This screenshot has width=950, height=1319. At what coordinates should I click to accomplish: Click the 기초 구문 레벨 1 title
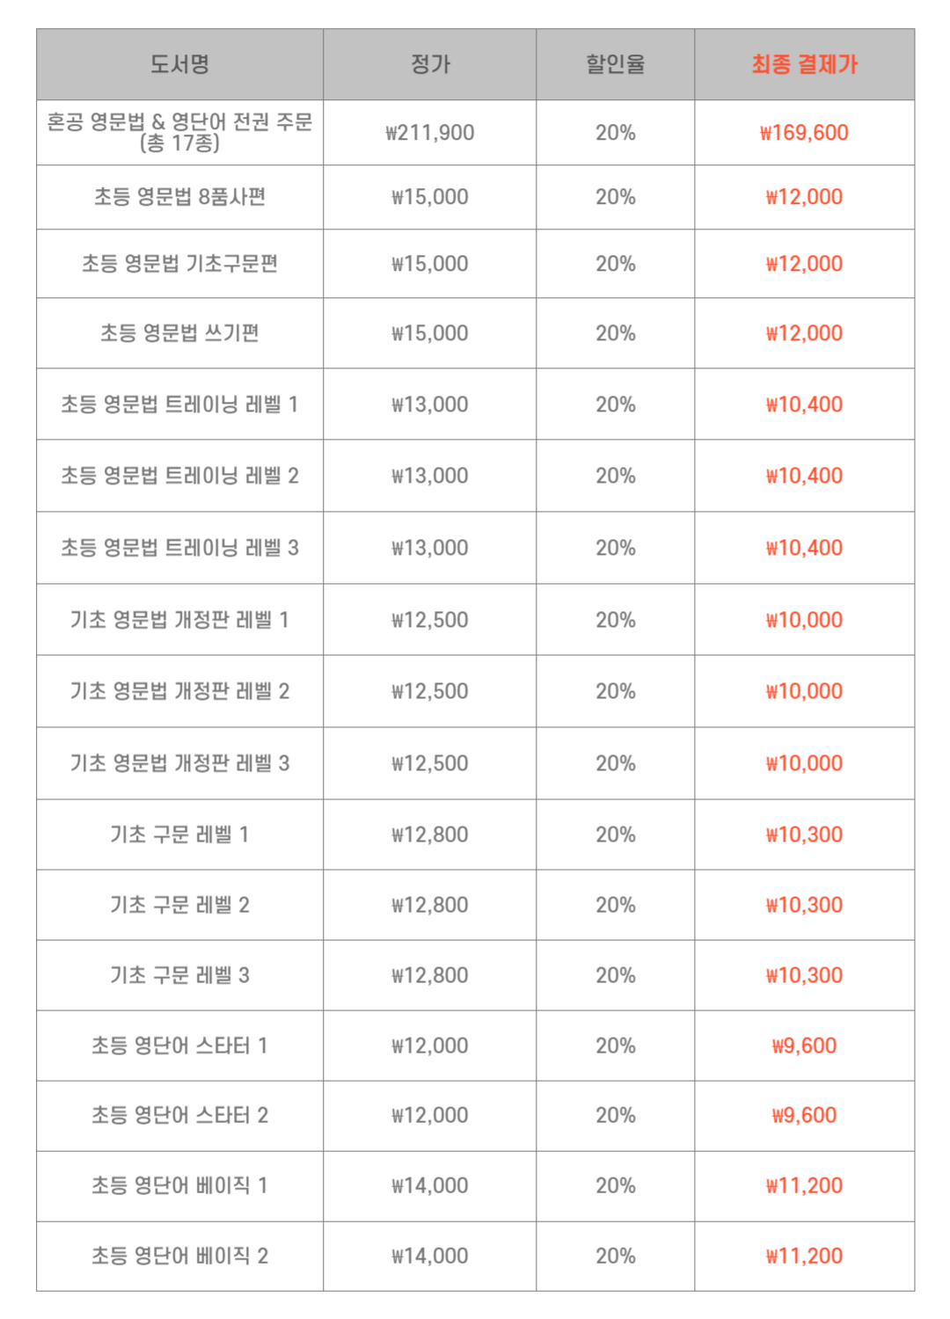click(x=179, y=834)
